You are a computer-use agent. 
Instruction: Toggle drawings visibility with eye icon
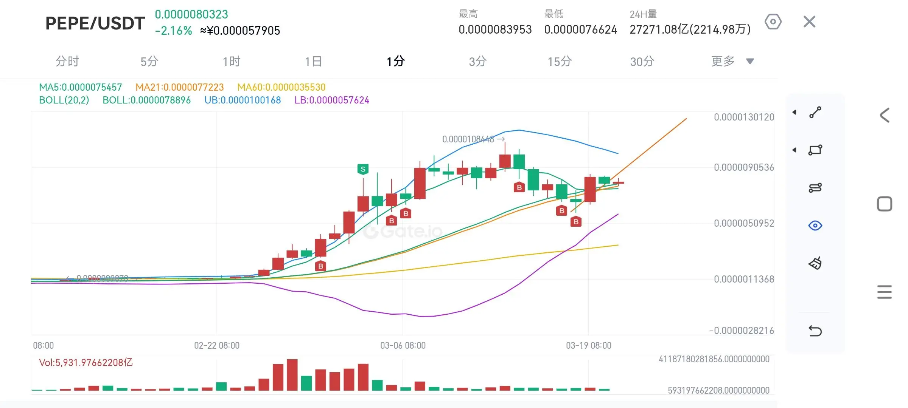pyautogui.click(x=815, y=226)
